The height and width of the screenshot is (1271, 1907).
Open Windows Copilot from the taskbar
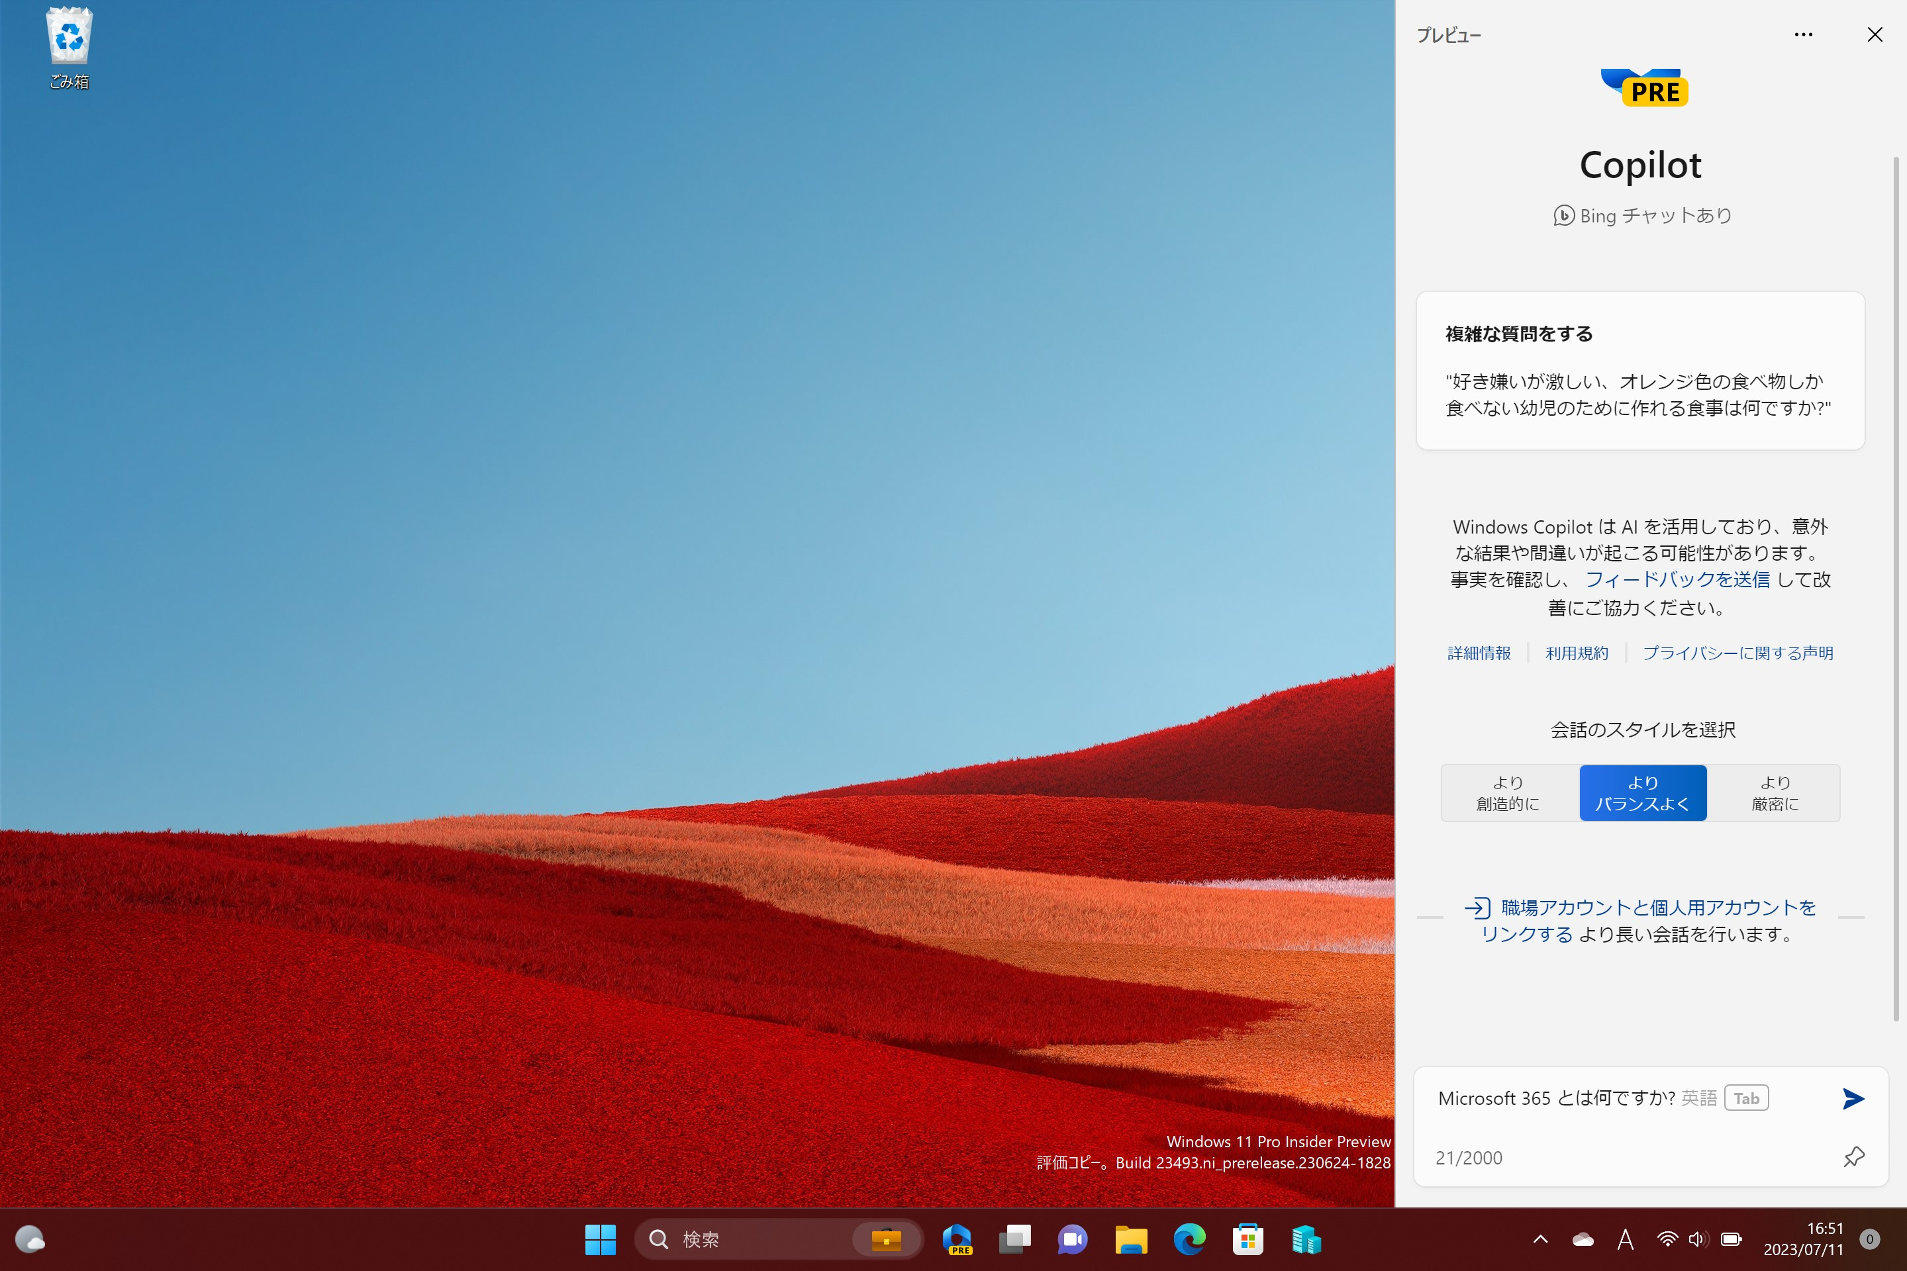pyautogui.click(x=957, y=1239)
